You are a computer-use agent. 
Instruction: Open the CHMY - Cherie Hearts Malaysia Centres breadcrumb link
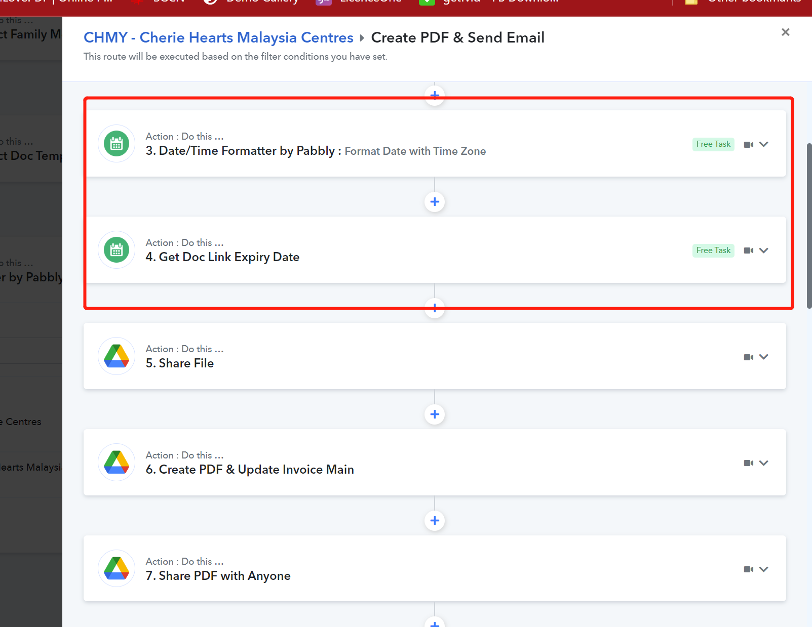[x=218, y=37]
